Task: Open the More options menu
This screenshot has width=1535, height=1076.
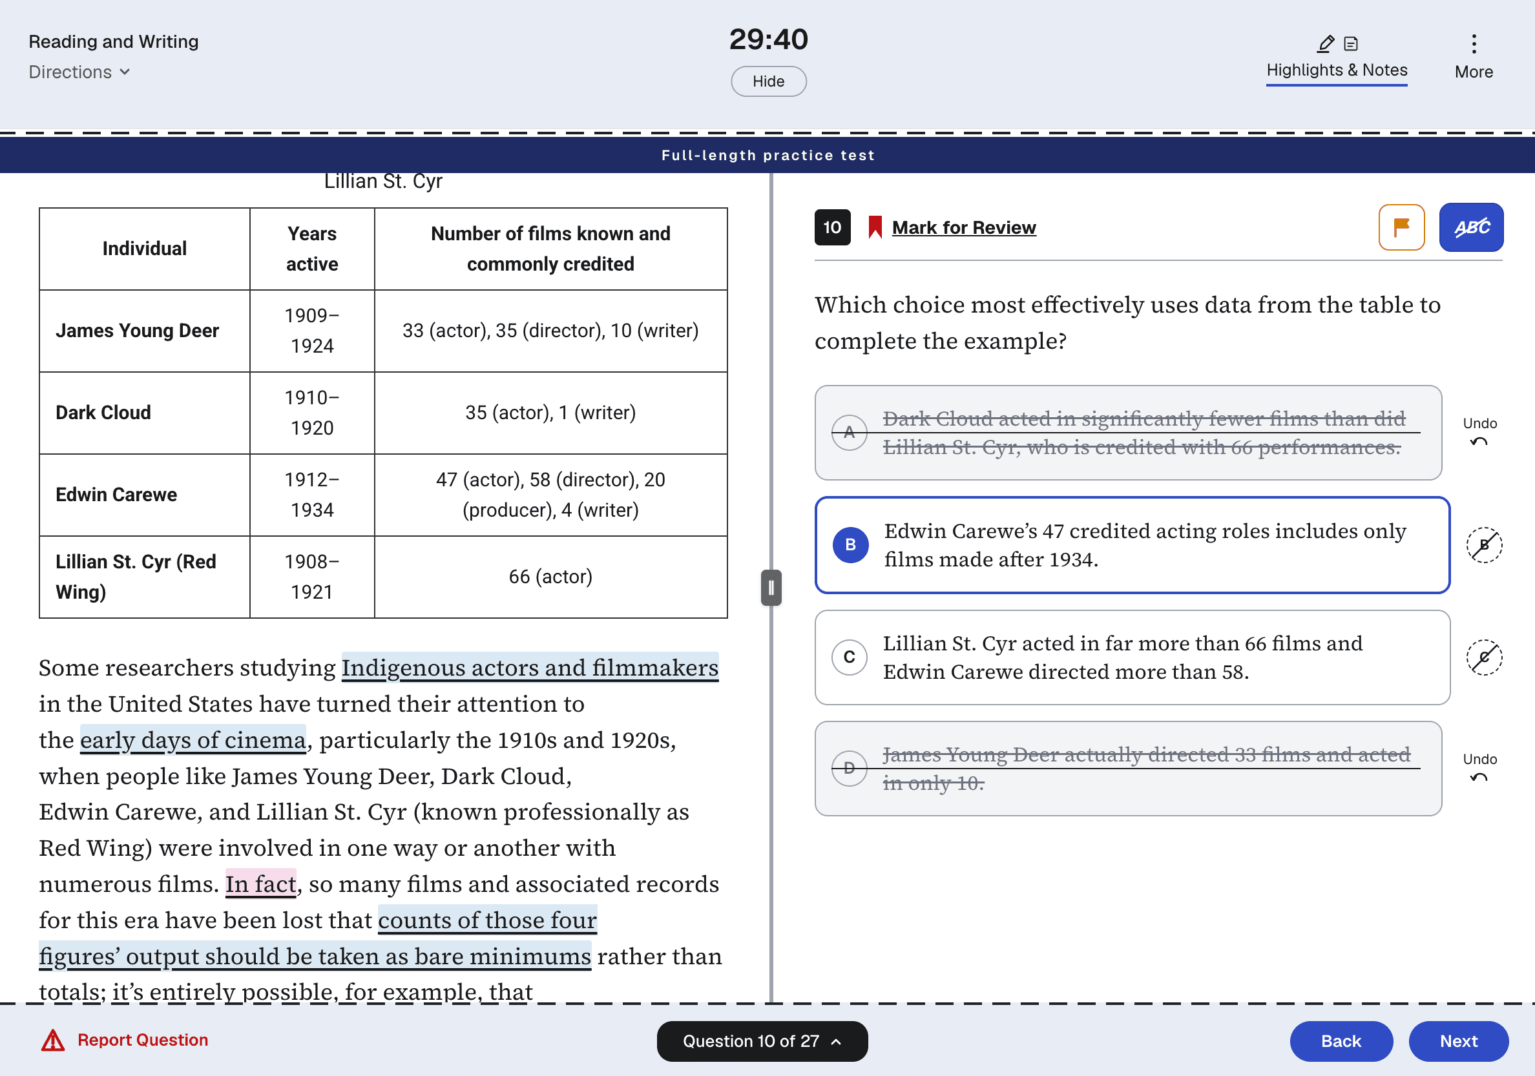Action: pyautogui.click(x=1474, y=58)
